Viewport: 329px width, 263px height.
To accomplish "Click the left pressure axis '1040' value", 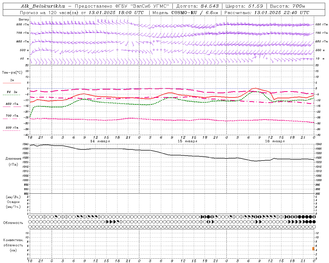I will click(x=26, y=144).
